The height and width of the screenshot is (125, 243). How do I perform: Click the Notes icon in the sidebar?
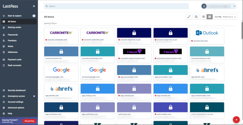(x=4, y=46)
